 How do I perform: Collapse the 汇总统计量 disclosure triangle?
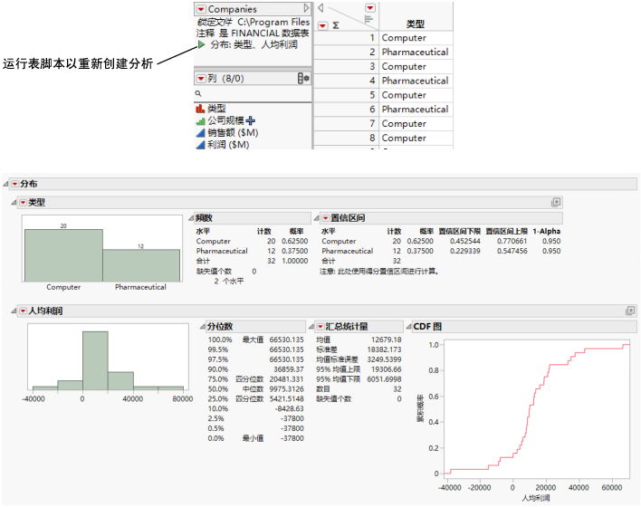coord(311,326)
